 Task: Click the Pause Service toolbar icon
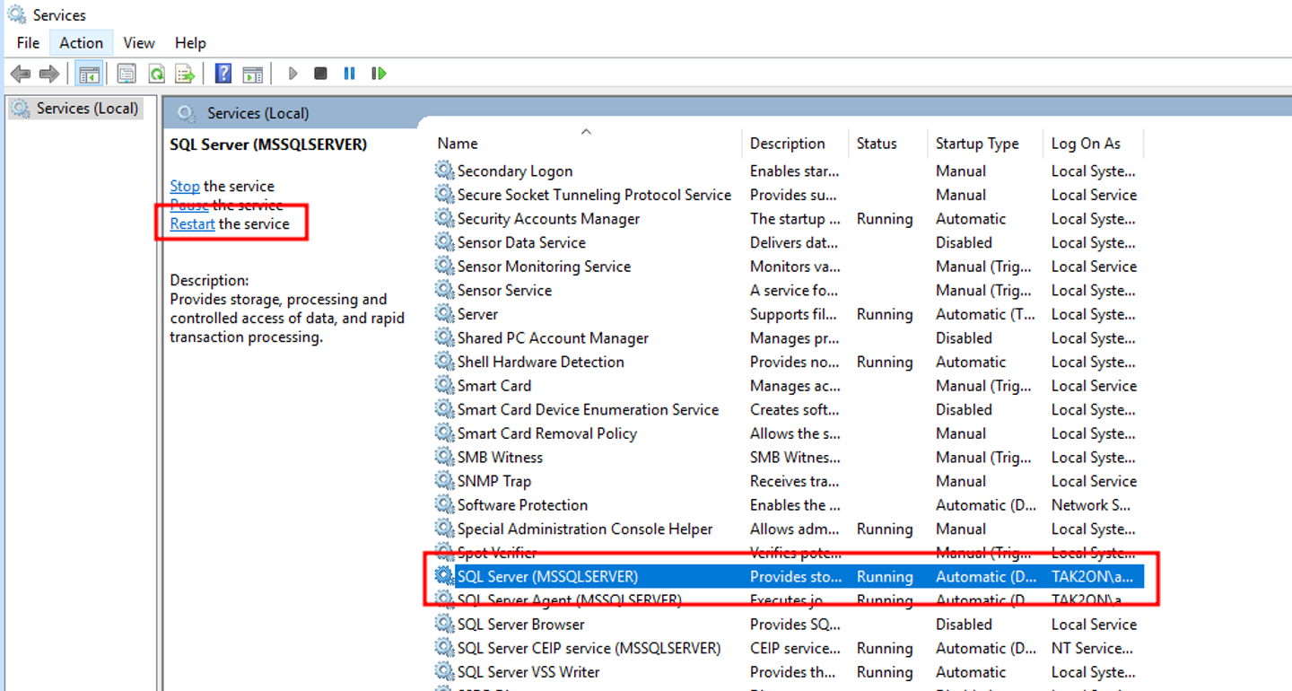[349, 74]
